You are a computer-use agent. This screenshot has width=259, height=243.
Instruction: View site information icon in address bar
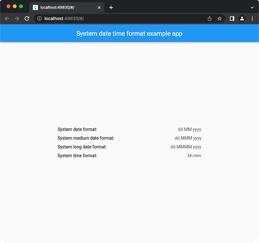(39, 18)
